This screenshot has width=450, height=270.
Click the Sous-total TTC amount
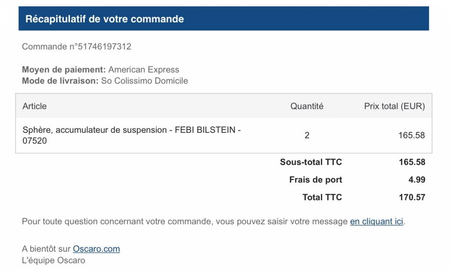[412, 162]
